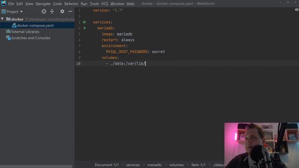Click the secret password value
The height and width of the screenshot is (168, 299).
[158, 52]
